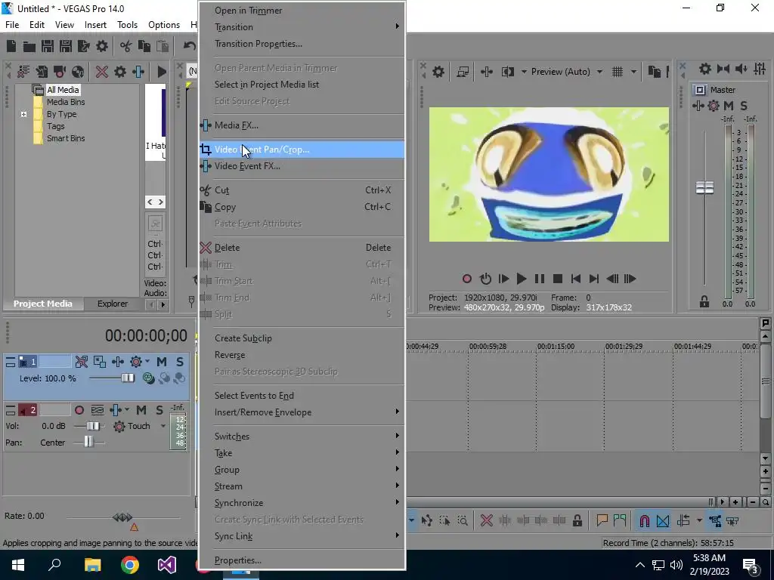
Task: Choose Reverse in context menu
Action: [x=302, y=355]
